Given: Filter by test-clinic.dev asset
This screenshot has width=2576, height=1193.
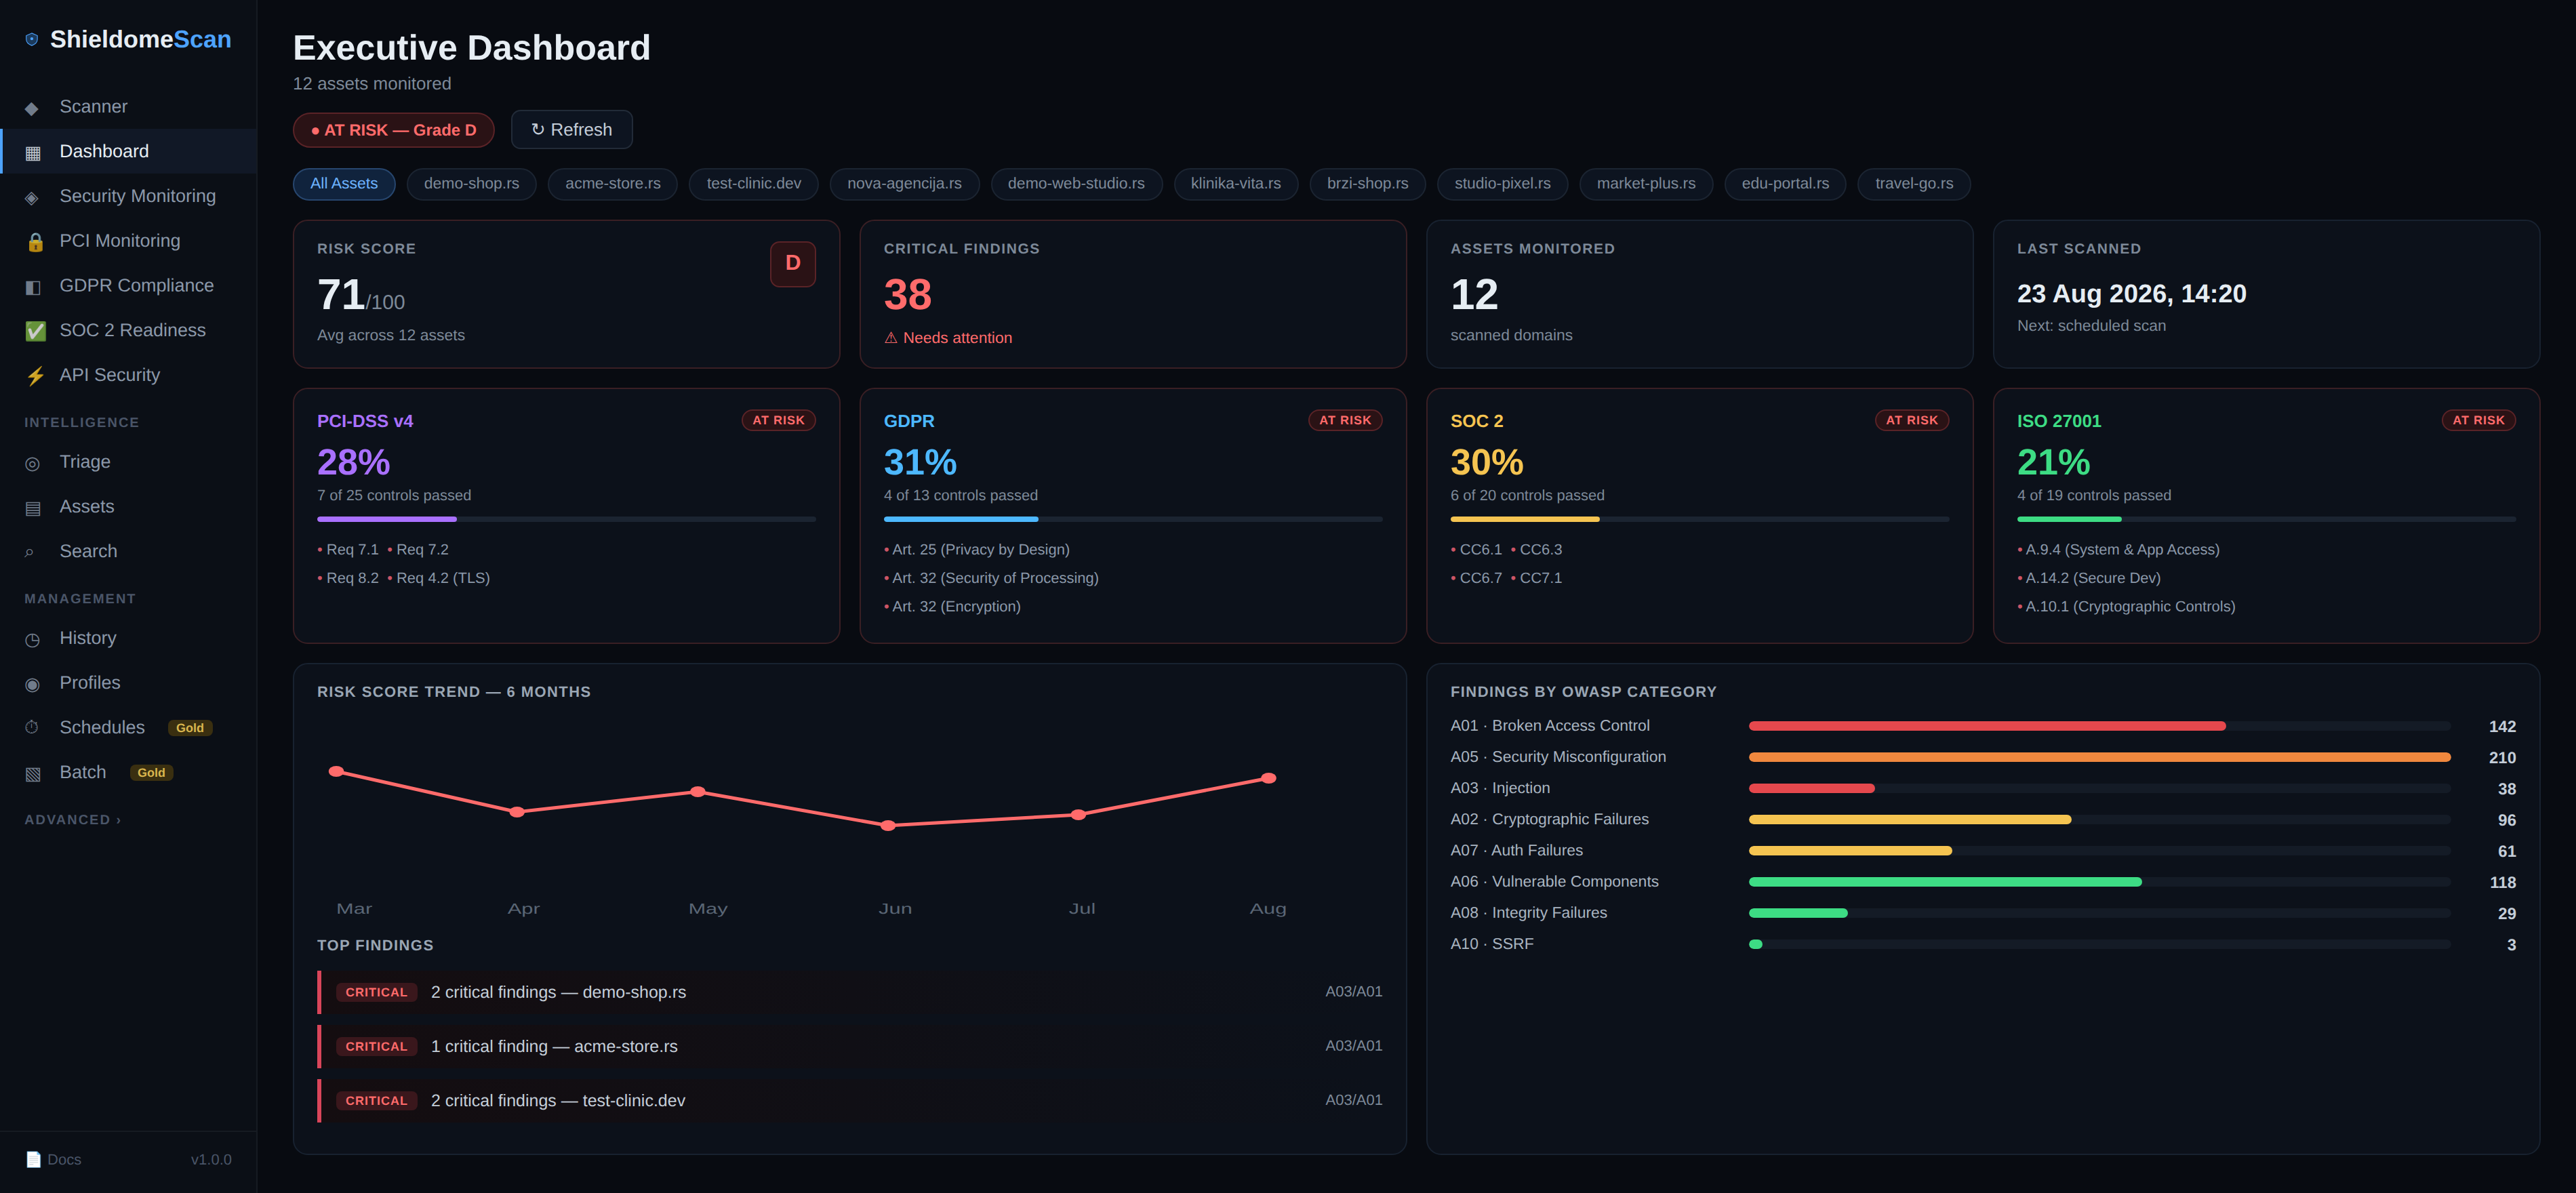Looking at the screenshot, I should [x=753, y=184].
